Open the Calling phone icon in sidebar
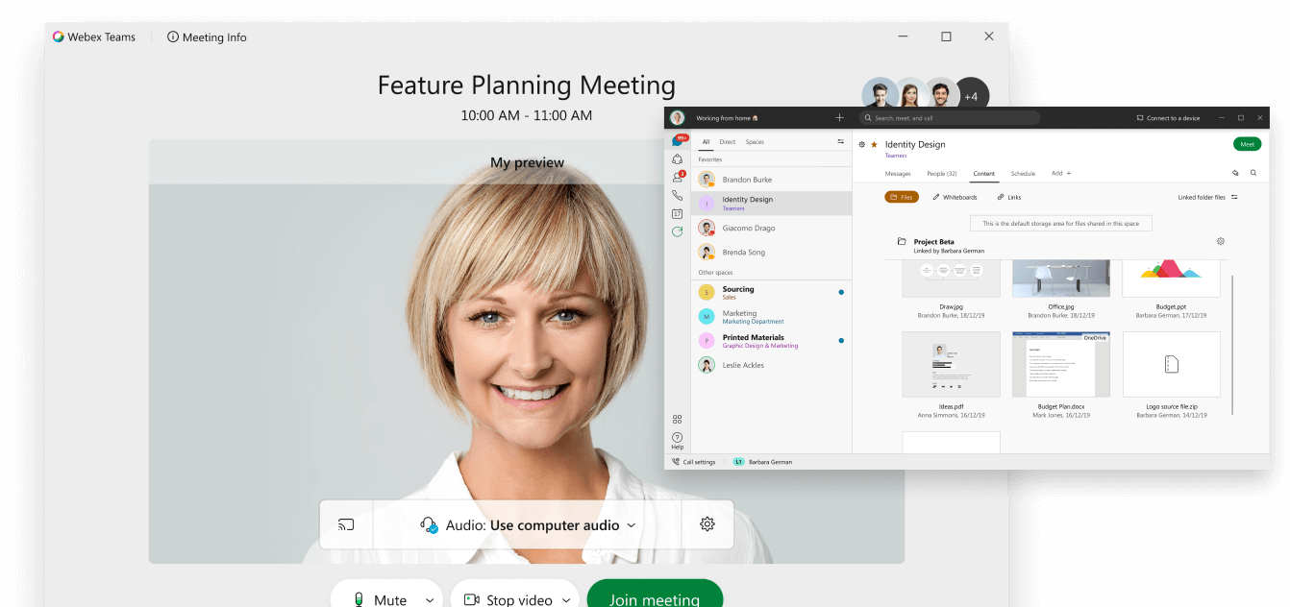This screenshot has width=1290, height=607. (x=678, y=195)
